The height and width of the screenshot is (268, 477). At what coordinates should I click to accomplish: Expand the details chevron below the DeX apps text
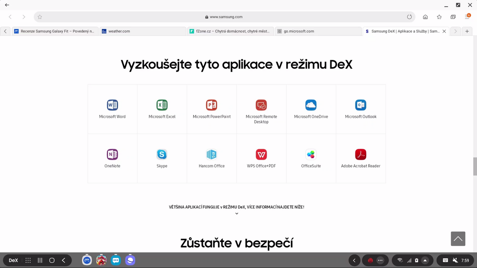coord(237,213)
